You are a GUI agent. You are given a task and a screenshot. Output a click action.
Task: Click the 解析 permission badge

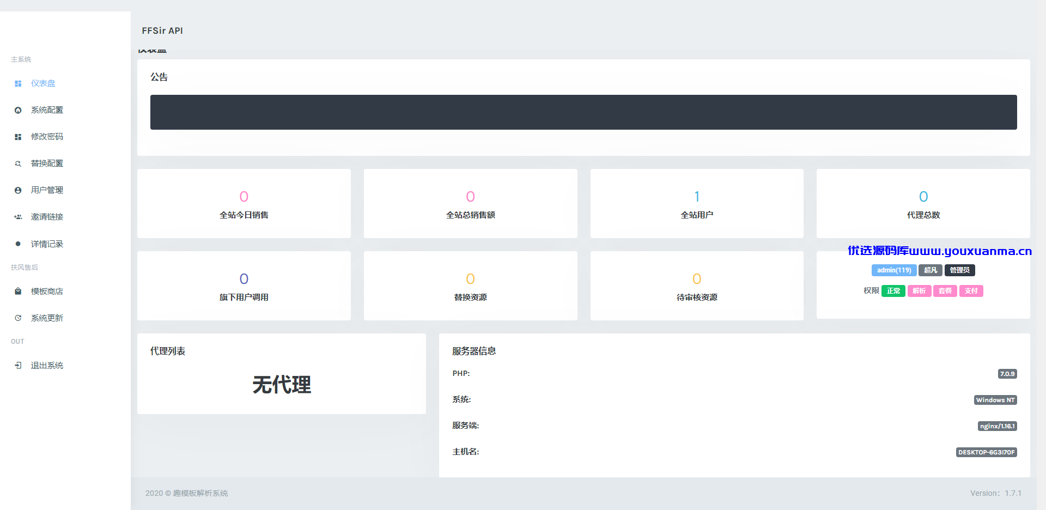(919, 291)
